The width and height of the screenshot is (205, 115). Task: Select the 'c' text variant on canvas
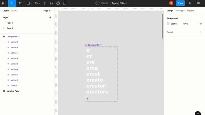pyautogui.click(x=88, y=50)
